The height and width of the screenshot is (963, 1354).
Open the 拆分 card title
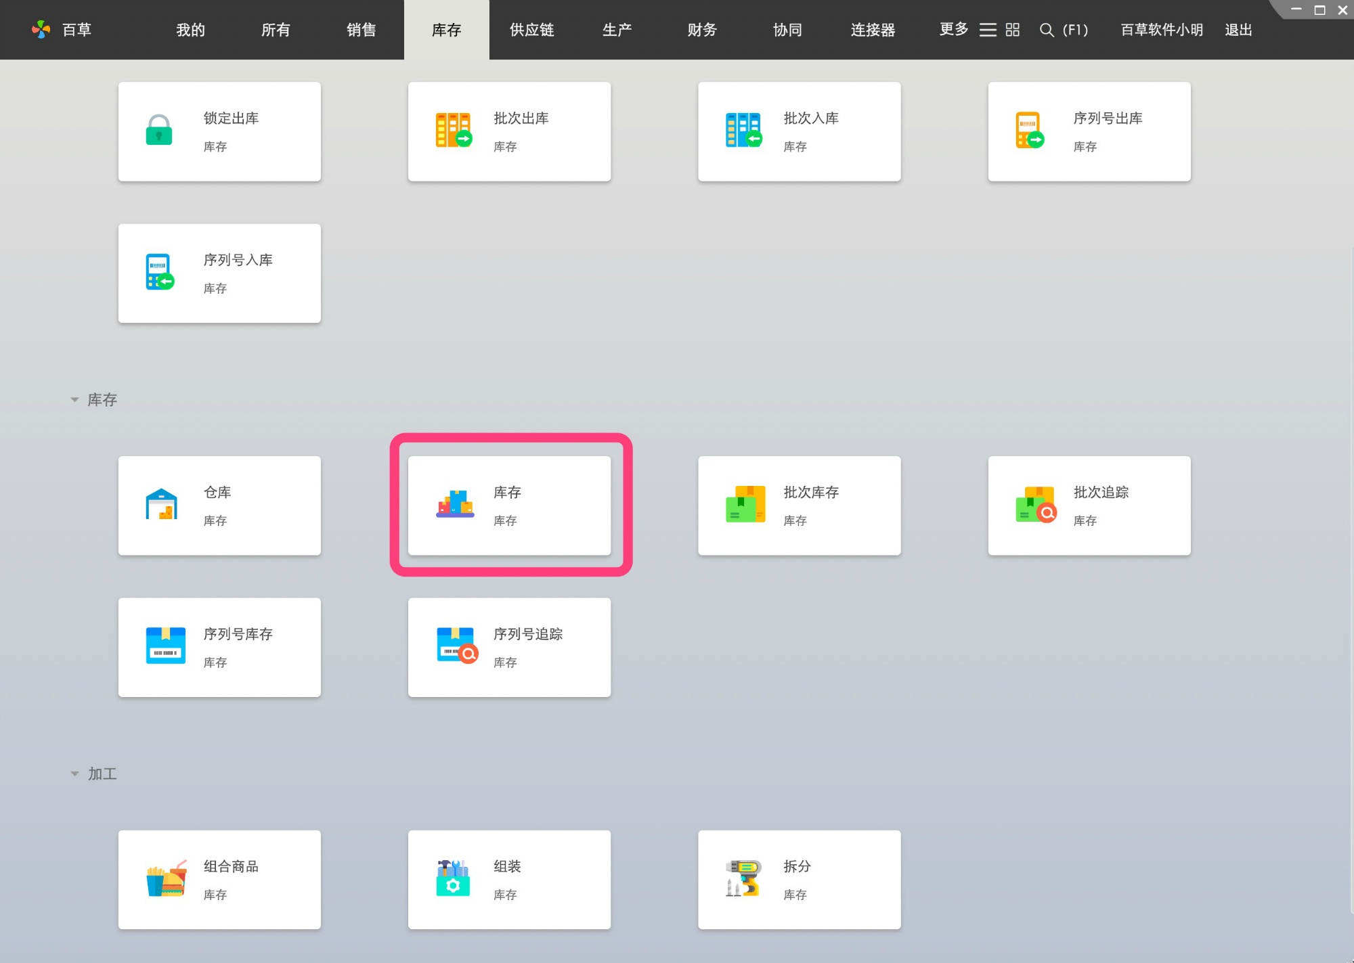coord(798,867)
